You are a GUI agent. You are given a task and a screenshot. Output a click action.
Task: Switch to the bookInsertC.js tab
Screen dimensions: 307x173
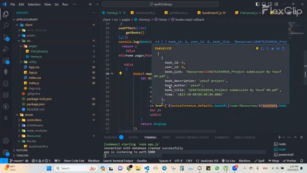pos(212,13)
